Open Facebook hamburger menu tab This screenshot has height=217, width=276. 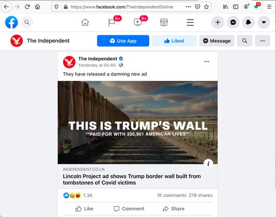pos(190,22)
